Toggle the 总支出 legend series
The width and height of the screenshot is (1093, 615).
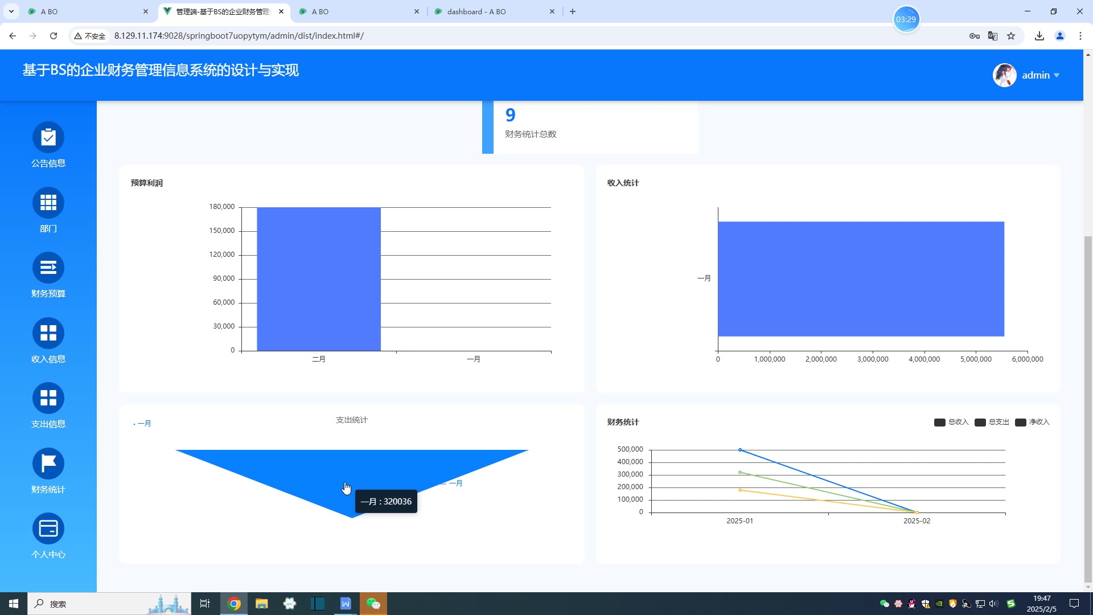[x=992, y=422]
